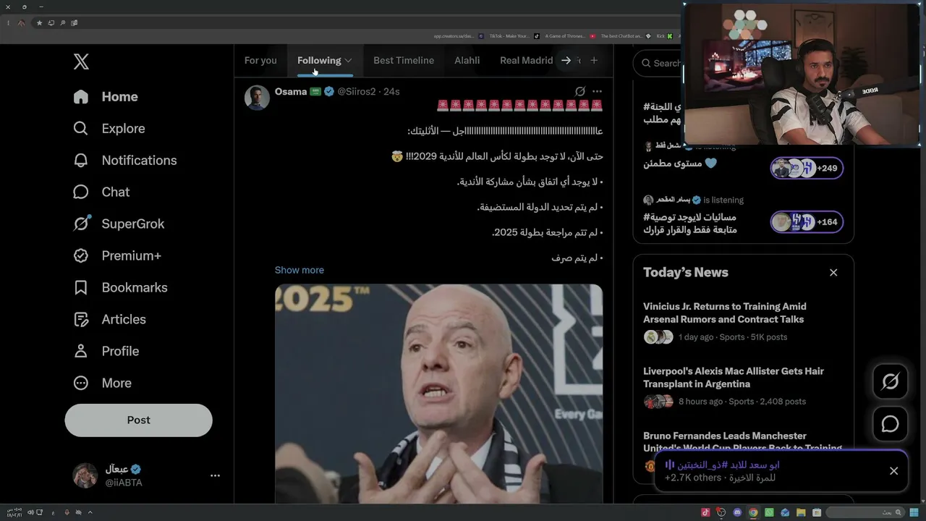Select the Best Timeline tab
Viewport: 926px width, 521px height.
[x=404, y=60]
